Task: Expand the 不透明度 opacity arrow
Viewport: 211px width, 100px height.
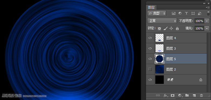Action: click(207, 21)
